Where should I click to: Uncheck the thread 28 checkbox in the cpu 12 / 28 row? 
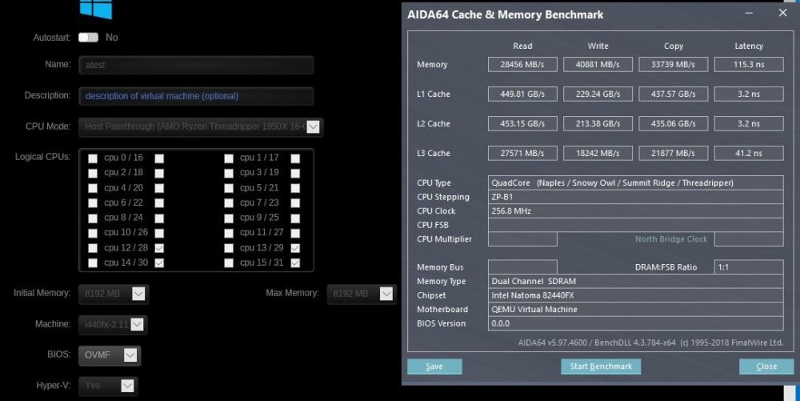[x=159, y=248]
